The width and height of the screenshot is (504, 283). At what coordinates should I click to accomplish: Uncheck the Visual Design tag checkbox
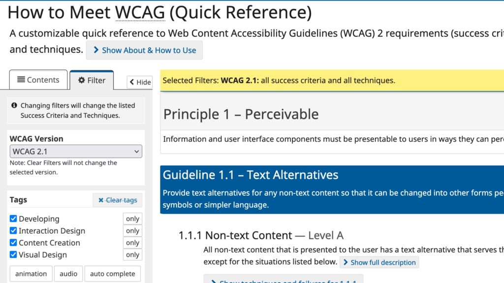pyautogui.click(x=13, y=254)
